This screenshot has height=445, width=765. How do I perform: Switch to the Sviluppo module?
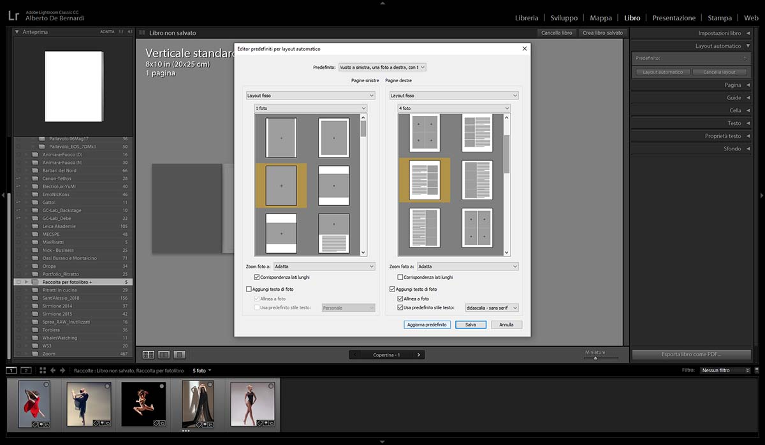(564, 18)
